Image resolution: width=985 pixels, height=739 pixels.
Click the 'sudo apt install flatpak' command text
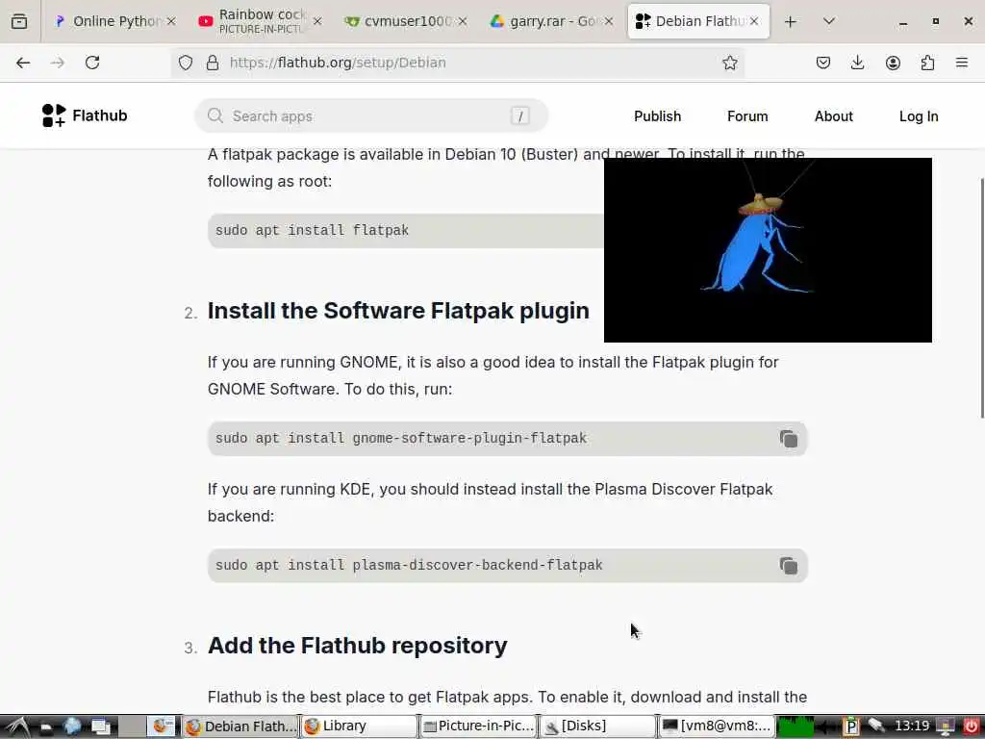pos(313,231)
